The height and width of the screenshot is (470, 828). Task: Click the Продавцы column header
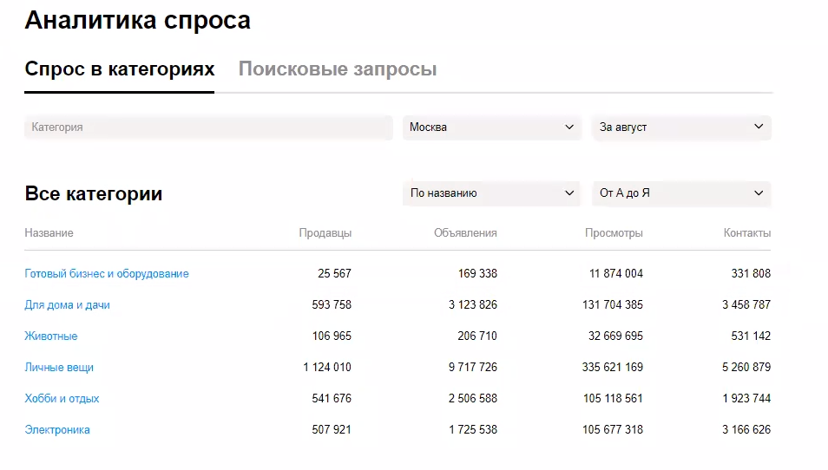coord(325,233)
